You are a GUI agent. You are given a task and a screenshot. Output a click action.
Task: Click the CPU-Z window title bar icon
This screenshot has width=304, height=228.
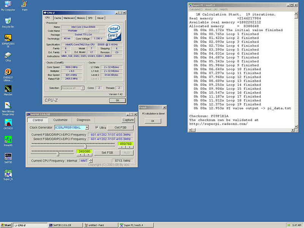(45, 13)
